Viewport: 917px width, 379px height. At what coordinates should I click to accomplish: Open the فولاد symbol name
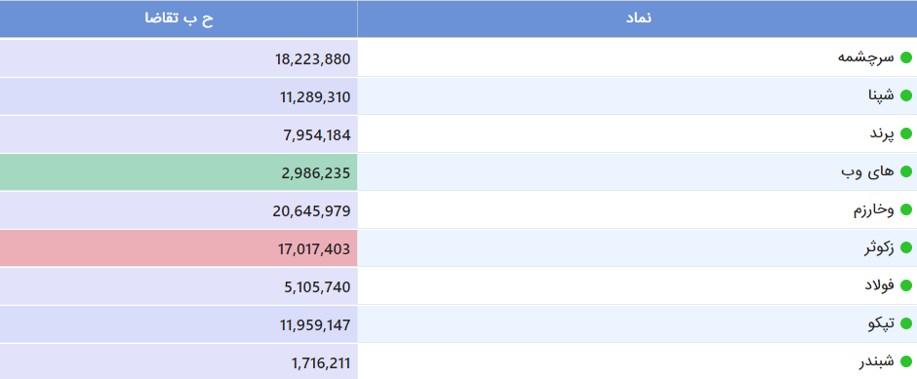(880, 285)
